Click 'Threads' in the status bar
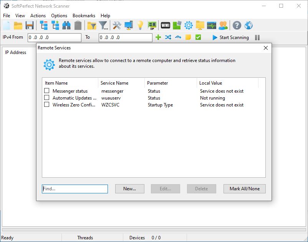 pyautogui.click(x=85, y=238)
